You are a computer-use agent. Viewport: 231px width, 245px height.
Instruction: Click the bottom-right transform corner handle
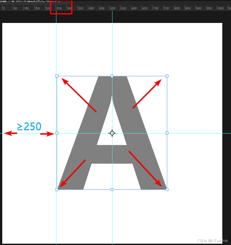pyautogui.click(x=167, y=189)
